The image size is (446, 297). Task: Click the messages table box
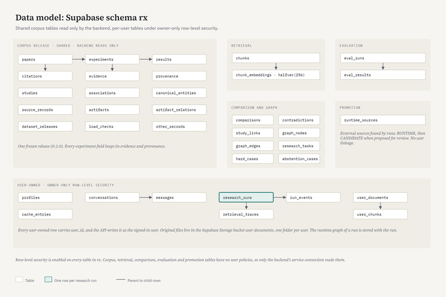tap(179, 197)
